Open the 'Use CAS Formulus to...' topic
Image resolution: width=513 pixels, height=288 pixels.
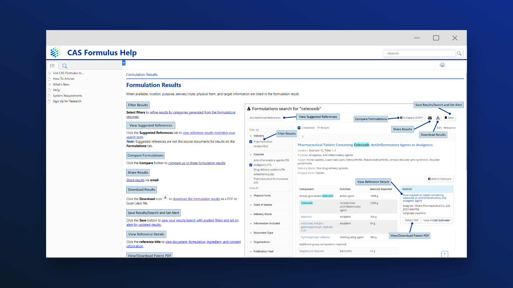click(68, 73)
